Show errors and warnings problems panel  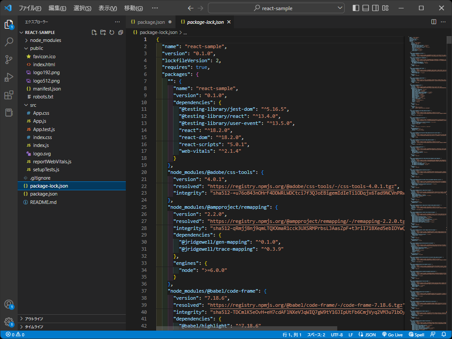click(15, 335)
